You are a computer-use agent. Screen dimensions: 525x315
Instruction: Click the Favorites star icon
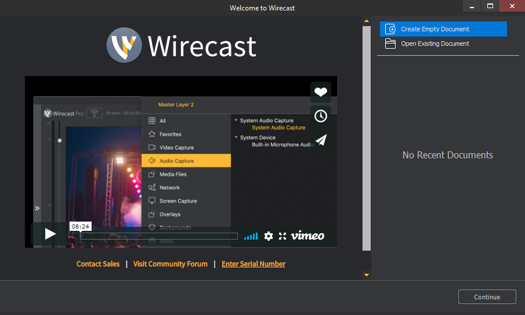click(x=152, y=134)
